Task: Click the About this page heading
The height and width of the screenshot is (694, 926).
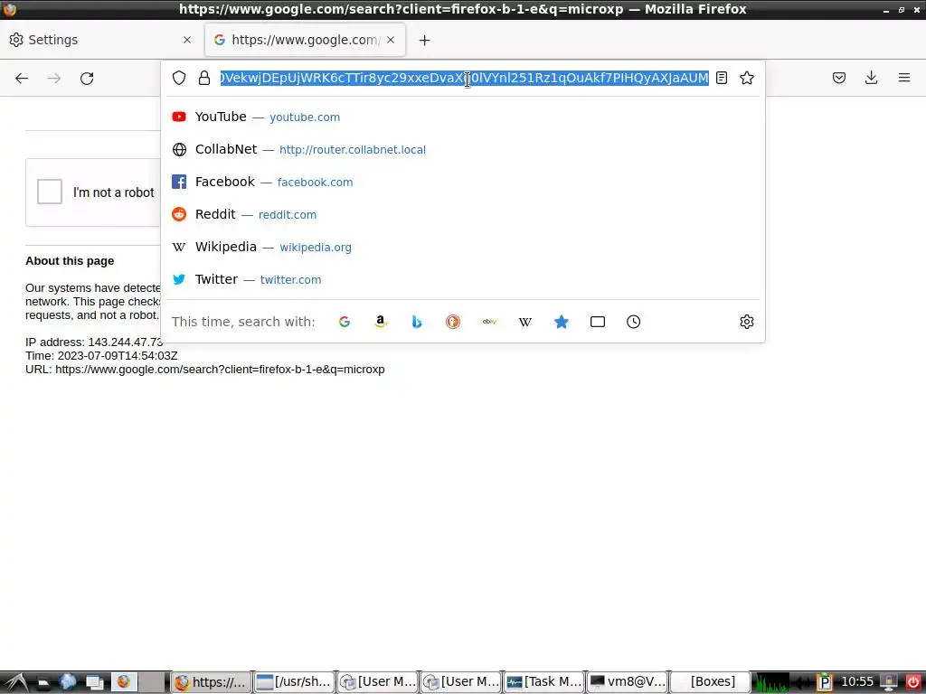Action: [70, 261]
